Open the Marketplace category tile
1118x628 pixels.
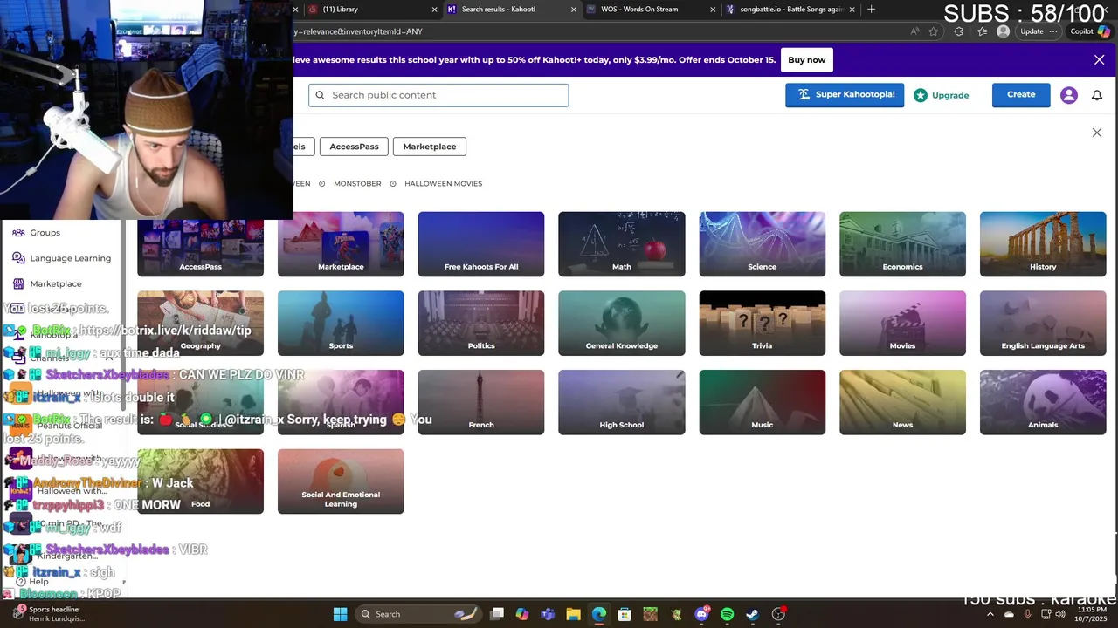[x=341, y=244]
